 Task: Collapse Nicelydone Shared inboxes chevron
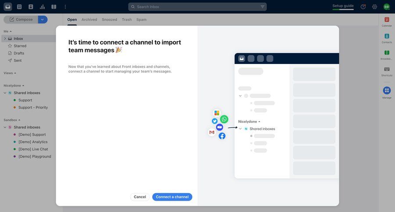(x=5, y=93)
